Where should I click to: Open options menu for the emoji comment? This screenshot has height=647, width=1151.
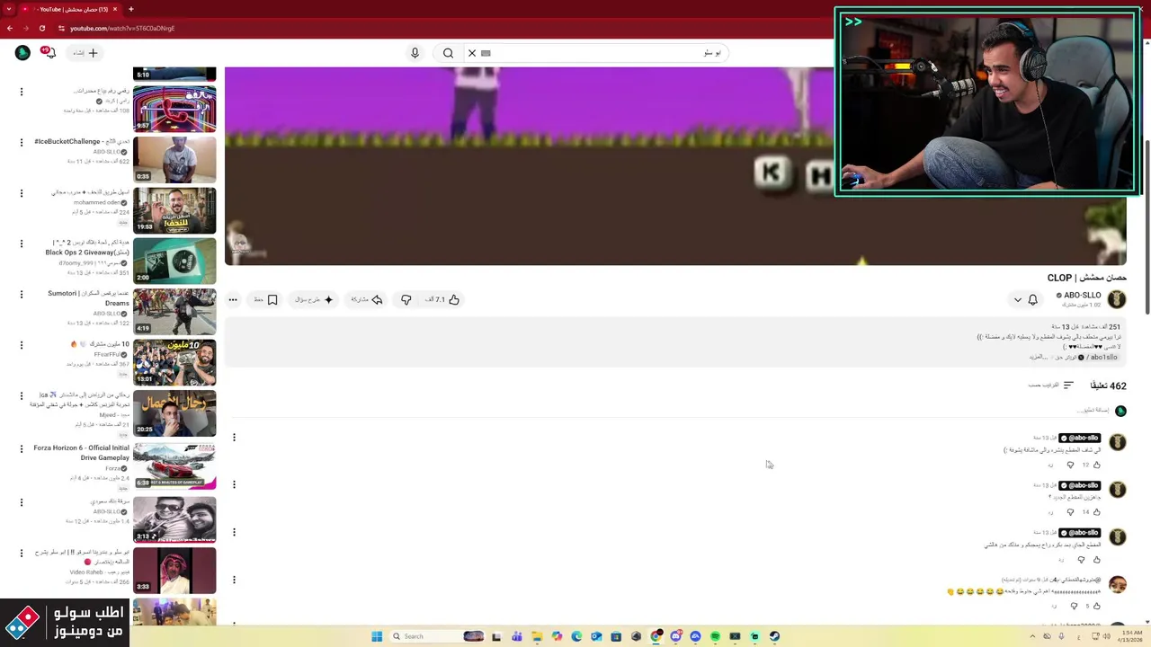pyautogui.click(x=234, y=580)
